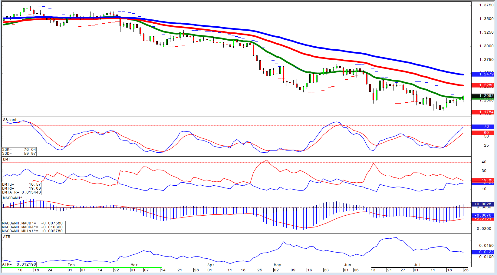Image resolution: width=497 pixels, height=275 pixels.
Task: Click the 28 date label on time axis
Action: pos(196,270)
